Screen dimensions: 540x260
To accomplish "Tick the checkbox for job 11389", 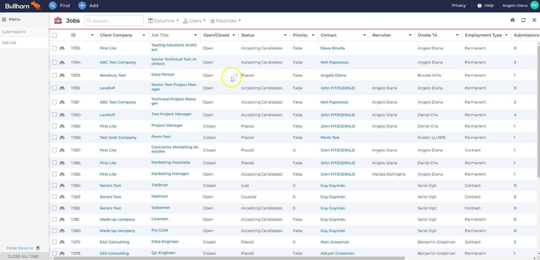I will [54, 126].
